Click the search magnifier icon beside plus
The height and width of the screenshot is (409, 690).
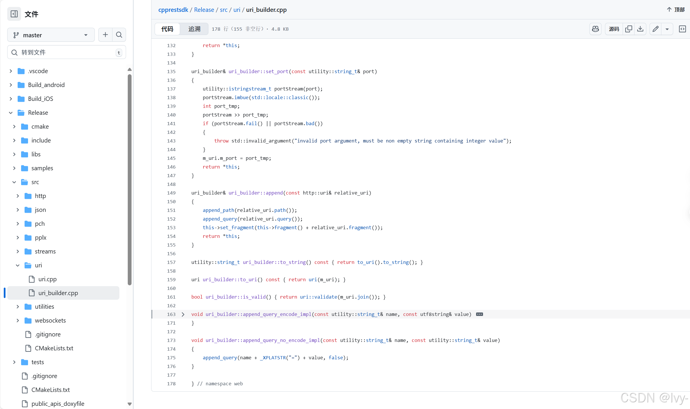tap(119, 35)
